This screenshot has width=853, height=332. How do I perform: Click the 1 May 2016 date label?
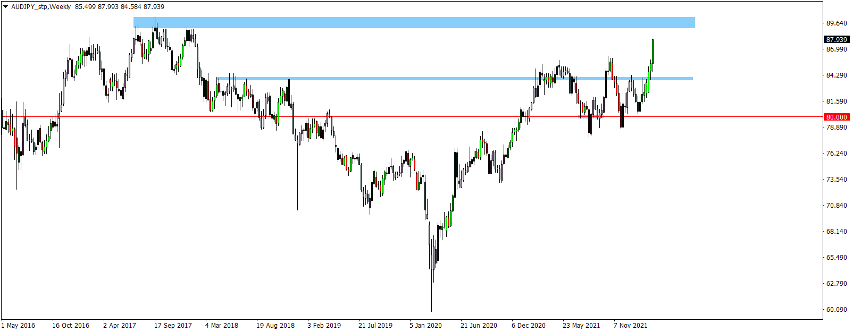(x=18, y=325)
